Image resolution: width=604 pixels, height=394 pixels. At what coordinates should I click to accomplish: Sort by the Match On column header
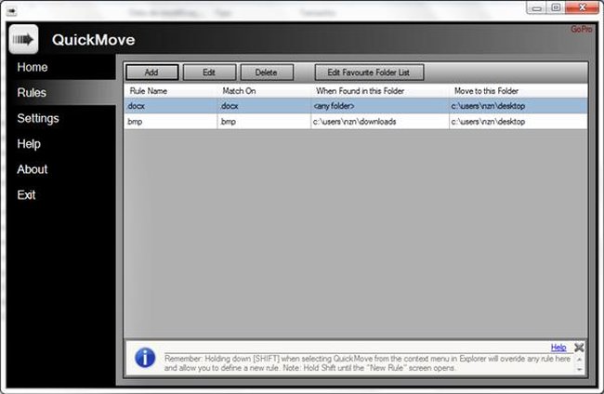click(264, 91)
